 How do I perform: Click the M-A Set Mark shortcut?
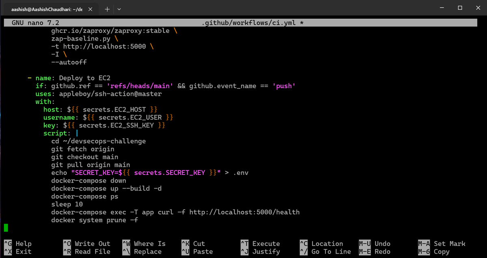tap(442, 244)
